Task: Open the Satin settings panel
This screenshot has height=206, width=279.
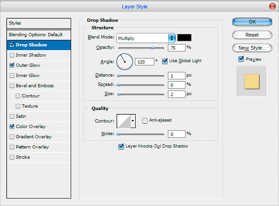Action: click(x=21, y=116)
